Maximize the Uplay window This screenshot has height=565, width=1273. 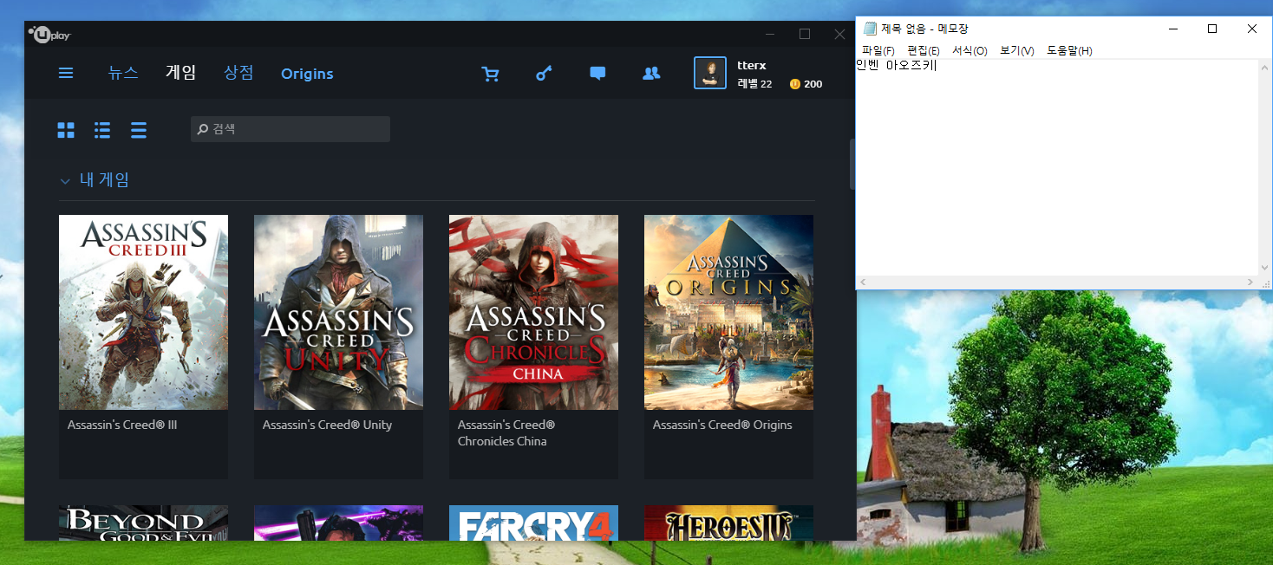(x=805, y=34)
